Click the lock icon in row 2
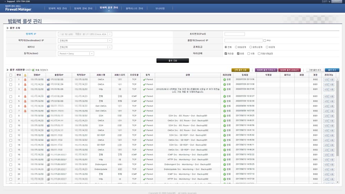The height and width of the screenshot is (194, 345). point(25,85)
